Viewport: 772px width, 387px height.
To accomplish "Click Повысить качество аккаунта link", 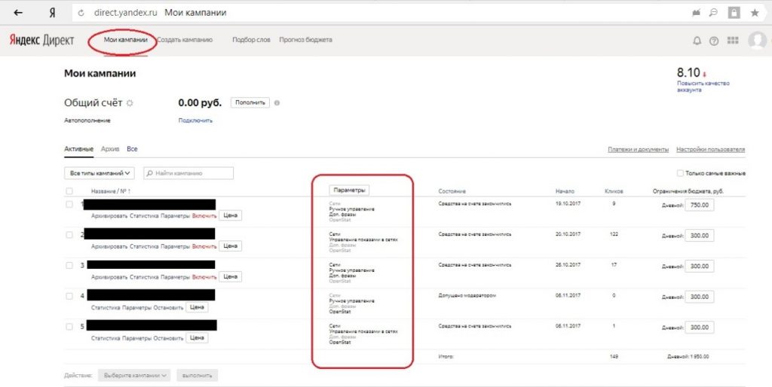I will point(703,87).
